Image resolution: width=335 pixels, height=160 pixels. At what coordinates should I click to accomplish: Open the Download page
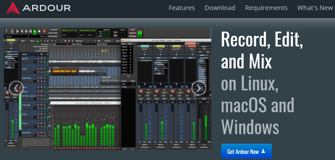click(x=220, y=8)
